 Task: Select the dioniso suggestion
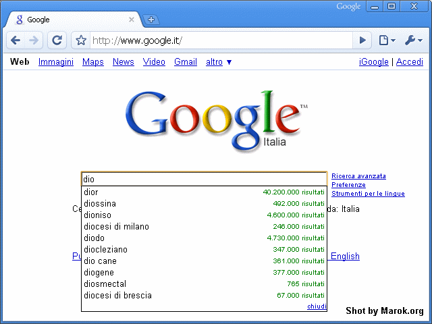204,215
